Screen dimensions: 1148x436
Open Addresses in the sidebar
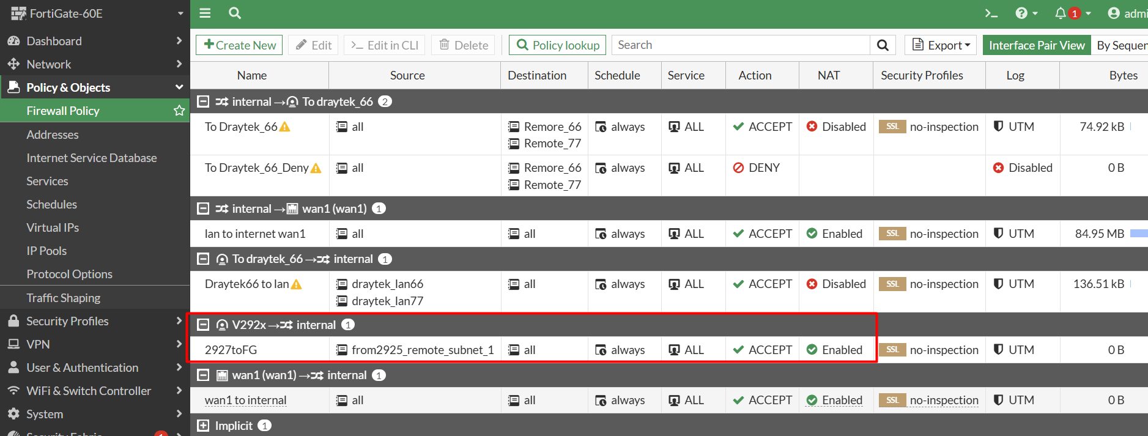[53, 135]
